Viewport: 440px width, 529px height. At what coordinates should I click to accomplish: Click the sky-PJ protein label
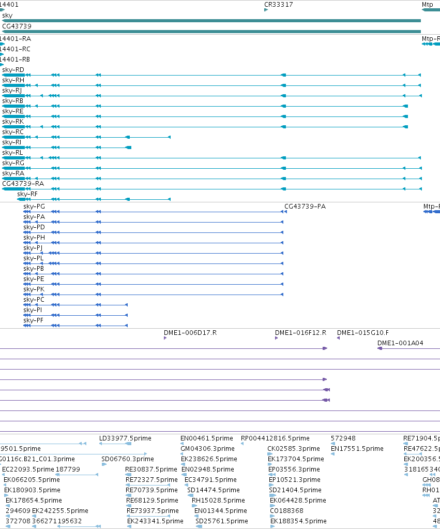pos(33,248)
